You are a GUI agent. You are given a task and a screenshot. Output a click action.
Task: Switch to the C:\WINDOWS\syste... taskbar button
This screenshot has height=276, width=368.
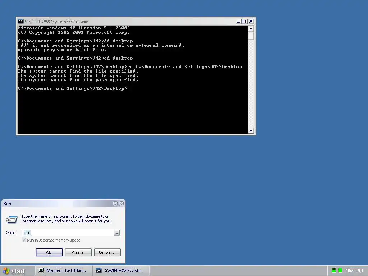click(x=121, y=271)
